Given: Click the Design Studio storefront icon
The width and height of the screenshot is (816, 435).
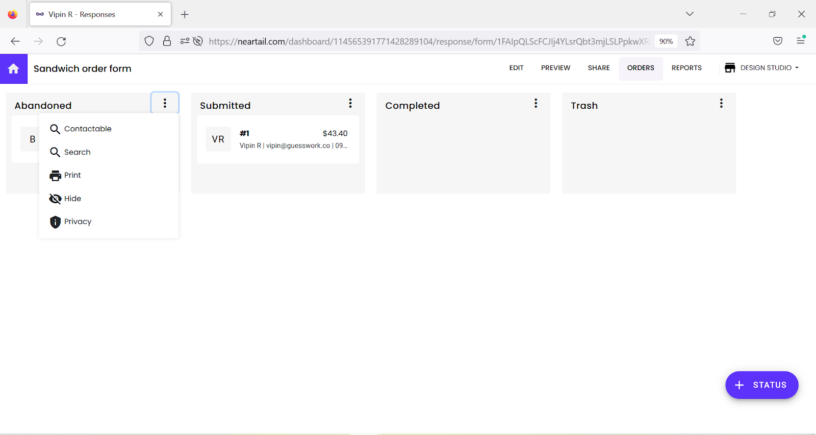Looking at the screenshot, I should tap(730, 68).
